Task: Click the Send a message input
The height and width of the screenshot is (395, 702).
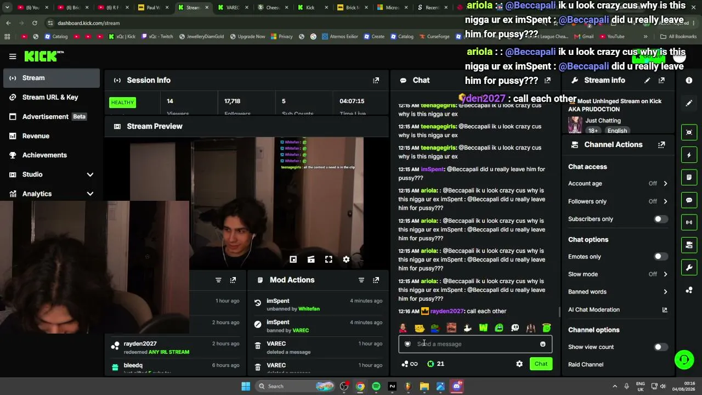Action: [x=475, y=344]
